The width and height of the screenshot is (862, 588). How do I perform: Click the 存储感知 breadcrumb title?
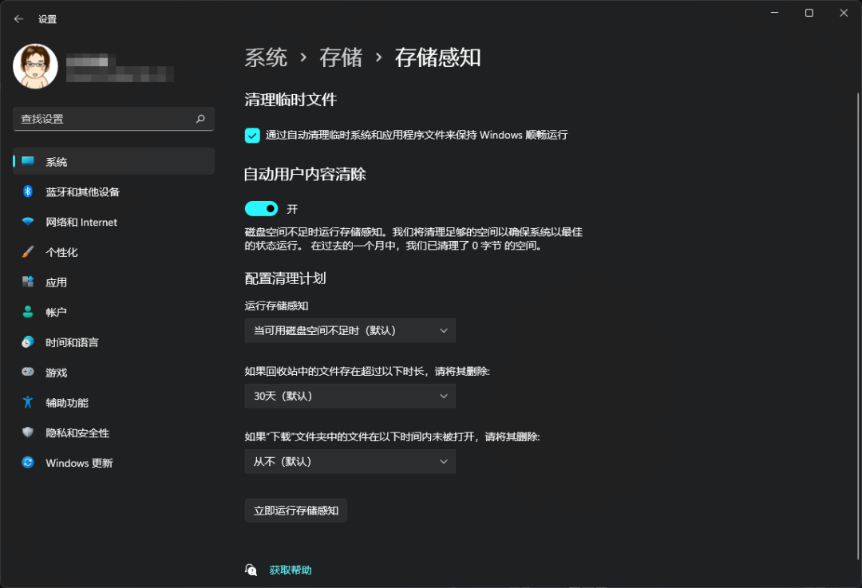[437, 57]
